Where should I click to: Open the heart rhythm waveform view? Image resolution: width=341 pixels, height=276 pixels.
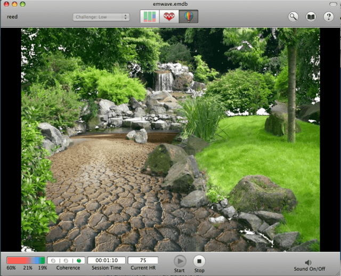pyautogui.click(x=169, y=17)
